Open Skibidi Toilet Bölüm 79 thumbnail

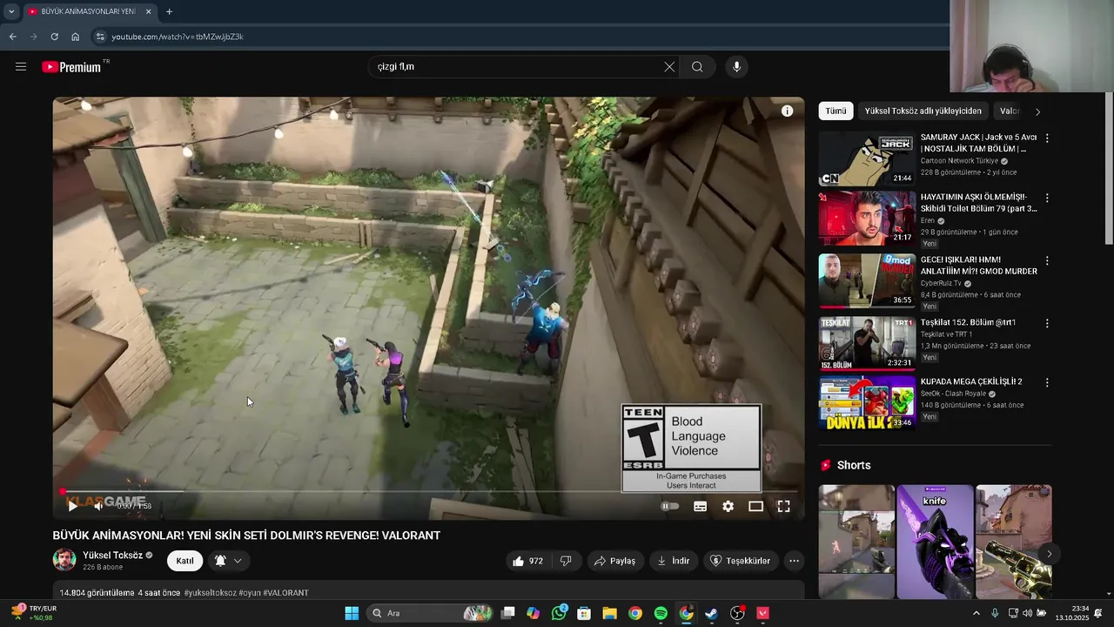coord(867,219)
